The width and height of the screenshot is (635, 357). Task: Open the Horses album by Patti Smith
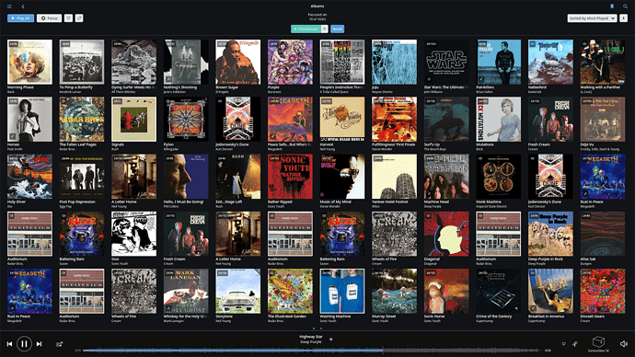pos(29,120)
